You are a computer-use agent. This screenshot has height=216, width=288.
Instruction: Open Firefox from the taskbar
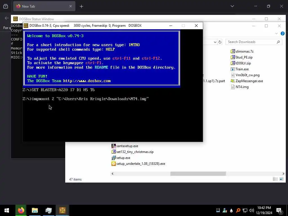[x=21, y=210]
